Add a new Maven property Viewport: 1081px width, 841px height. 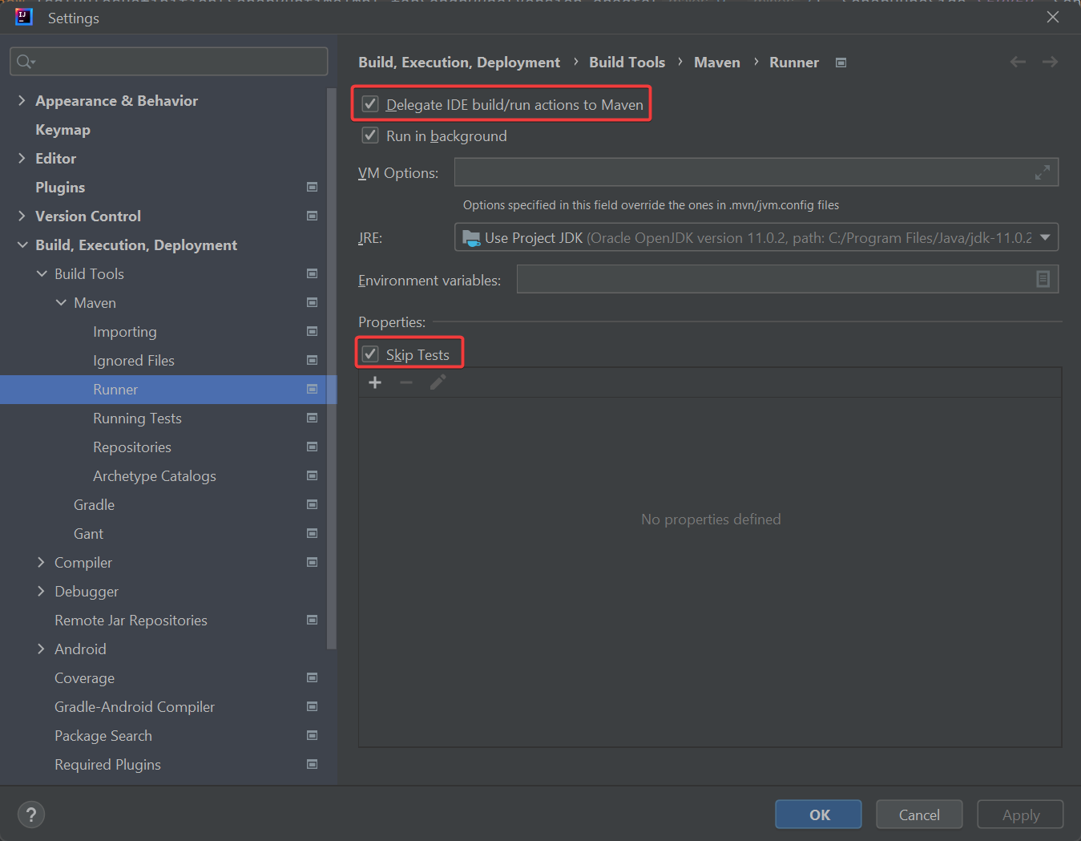coord(375,382)
